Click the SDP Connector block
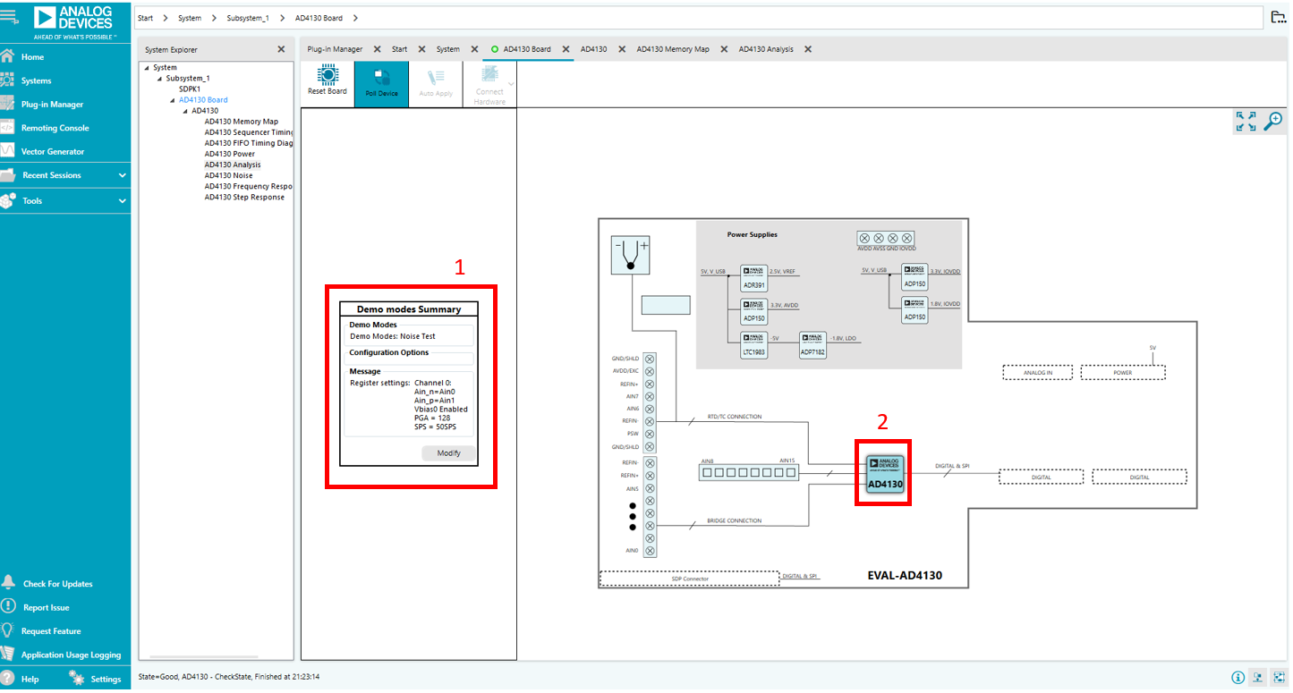This screenshot has width=1293, height=693. click(689, 579)
